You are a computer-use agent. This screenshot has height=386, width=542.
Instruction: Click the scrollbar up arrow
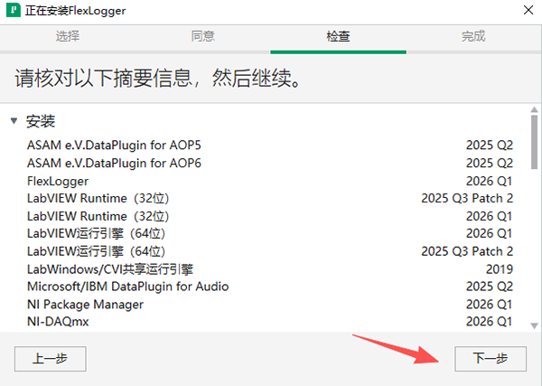point(534,109)
